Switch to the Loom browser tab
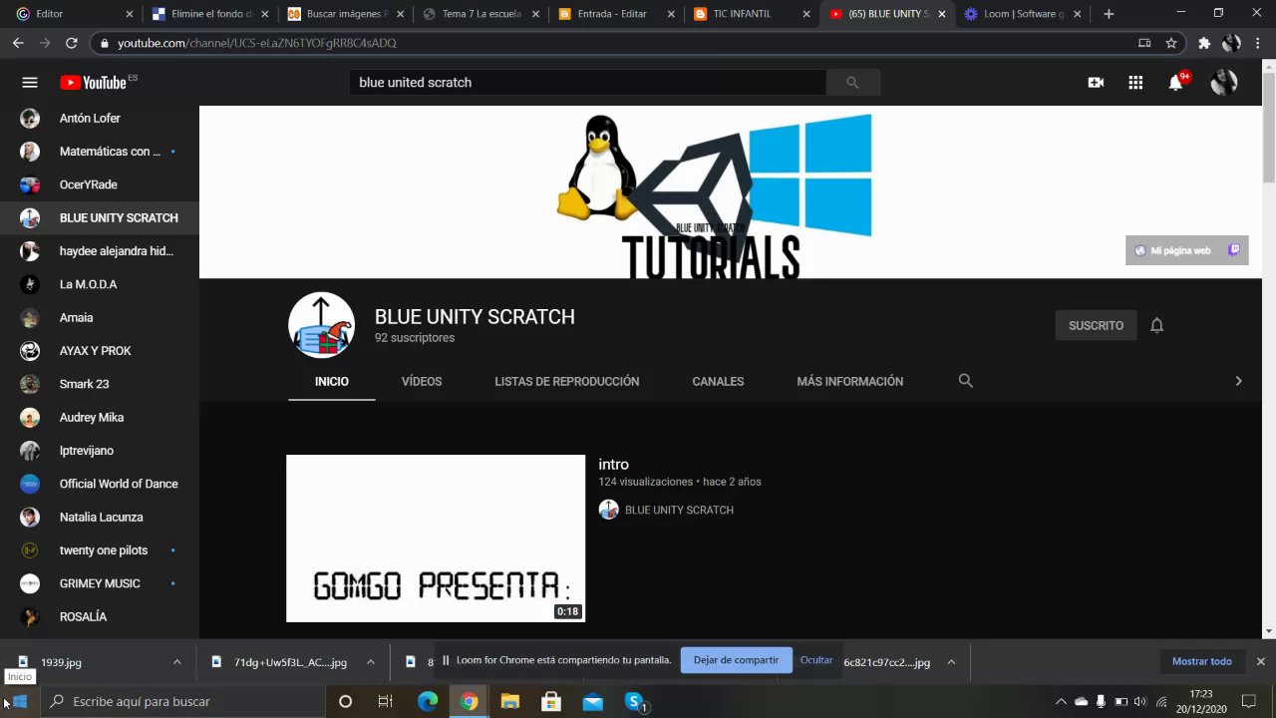The height and width of the screenshot is (718, 1276). click(x=1022, y=14)
